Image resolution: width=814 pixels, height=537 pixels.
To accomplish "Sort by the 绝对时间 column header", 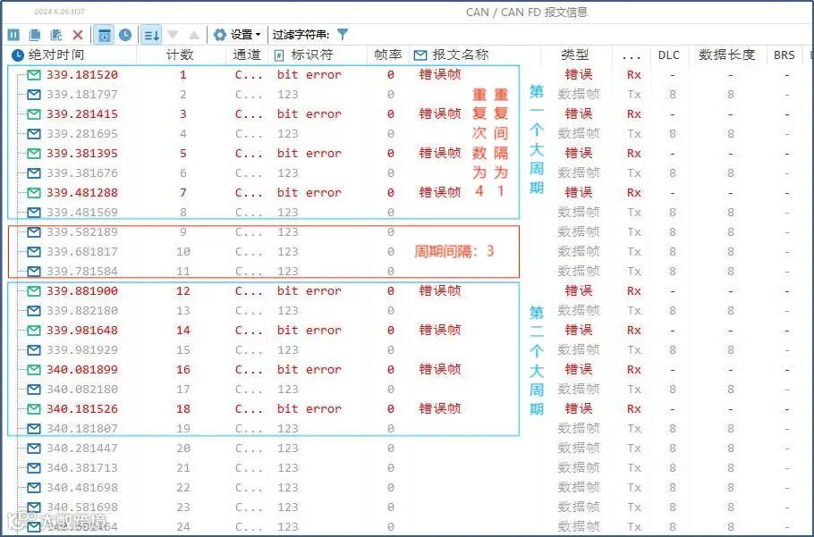I will (x=56, y=55).
